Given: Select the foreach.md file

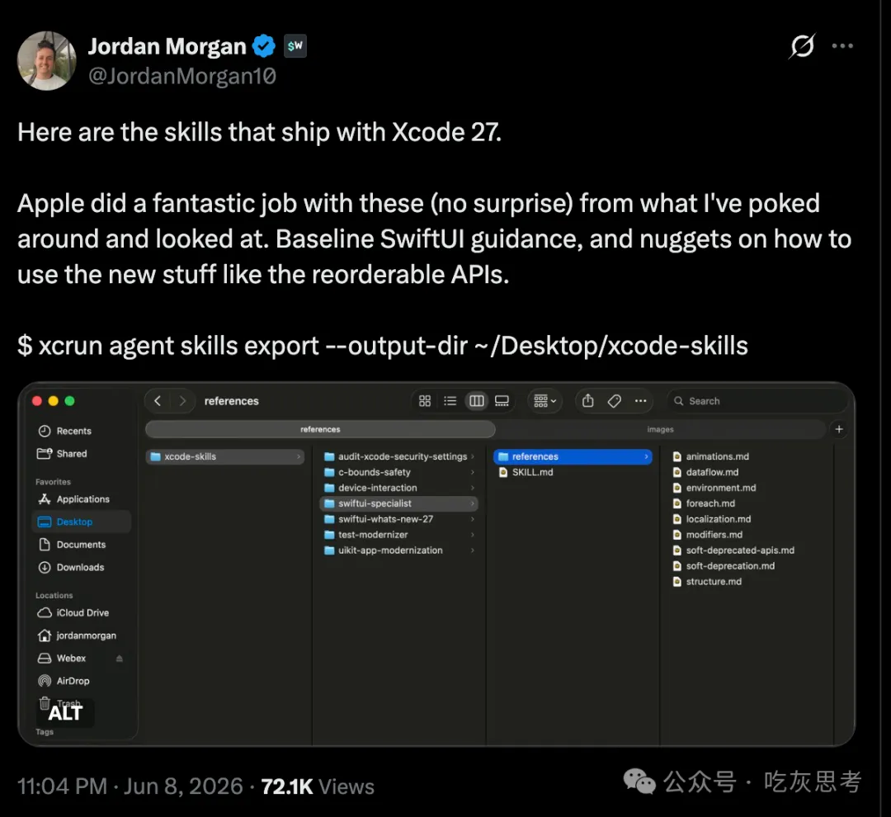Looking at the screenshot, I should pyautogui.click(x=704, y=503).
